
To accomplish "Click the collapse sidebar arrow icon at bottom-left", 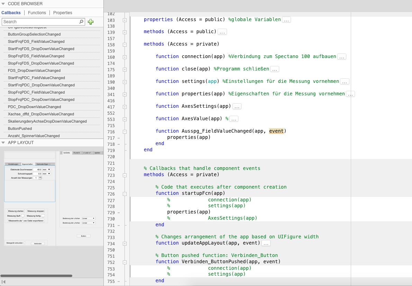I will [4, 282].
